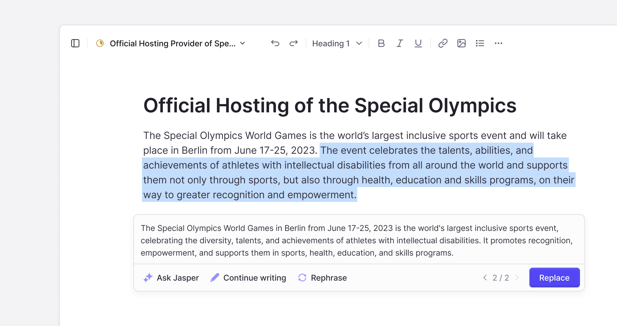Click the heading Official Hosting of the Special Olympics
The width and height of the screenshot is (617, 326).
[330, 106]
